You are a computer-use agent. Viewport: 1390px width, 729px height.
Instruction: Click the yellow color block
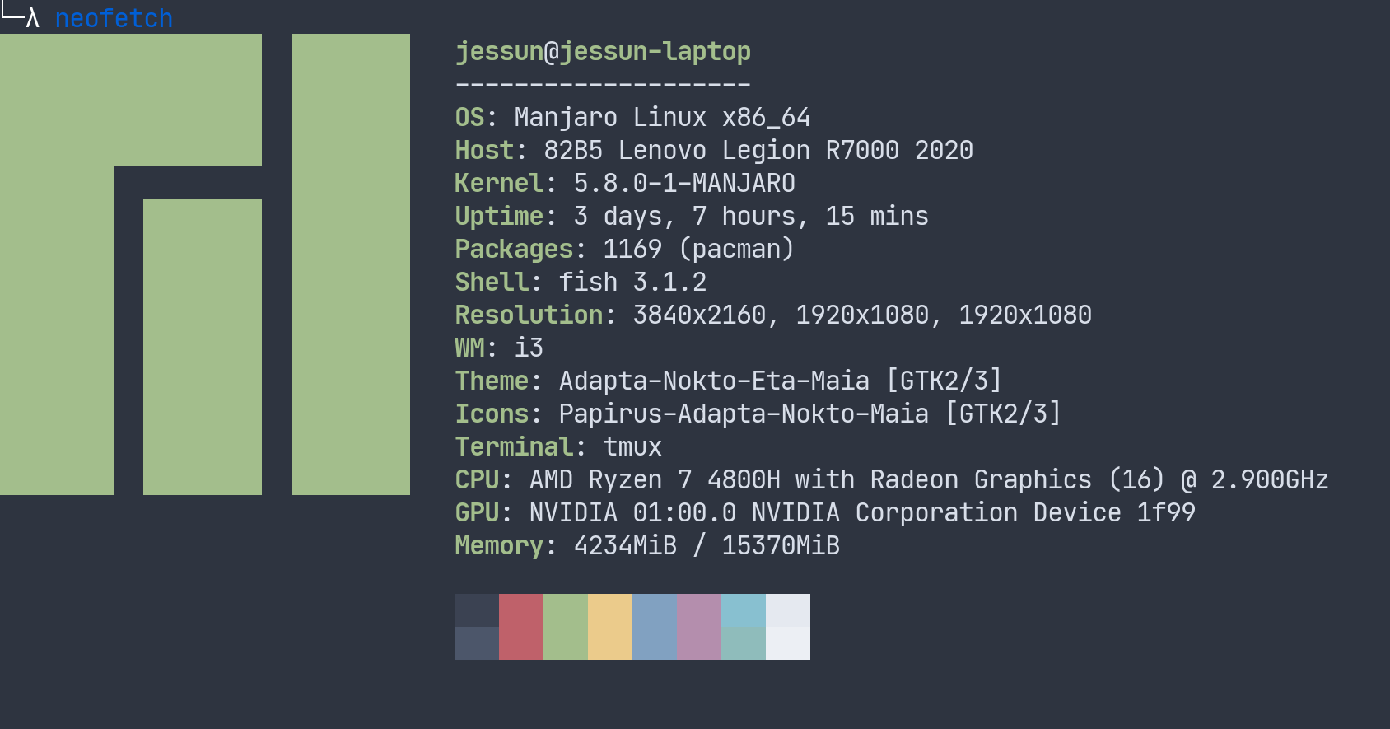[x=610, y=627]
